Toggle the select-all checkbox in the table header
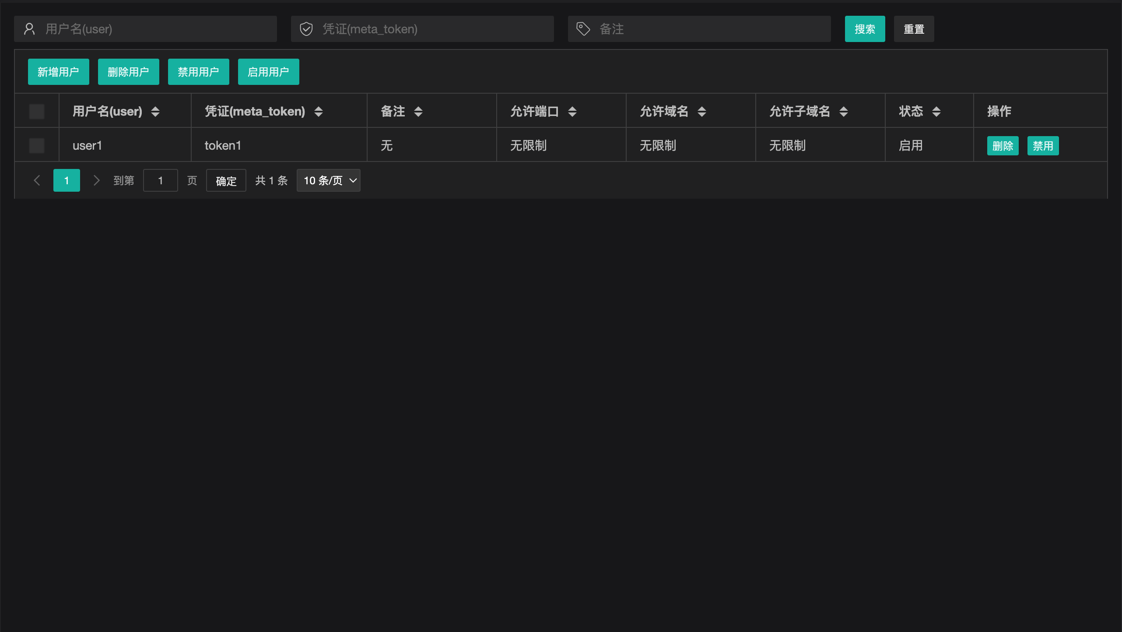The height and width of the screenshot is (632, 1122). [x=37, y=112]
